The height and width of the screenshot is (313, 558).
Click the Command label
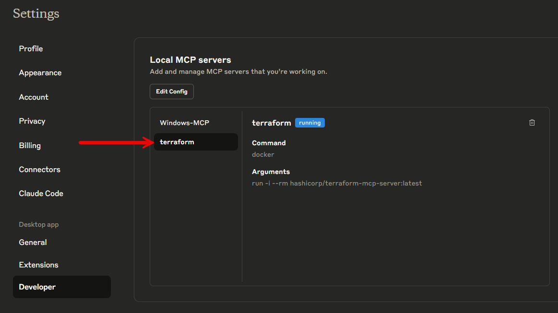(x=269, y=143)
